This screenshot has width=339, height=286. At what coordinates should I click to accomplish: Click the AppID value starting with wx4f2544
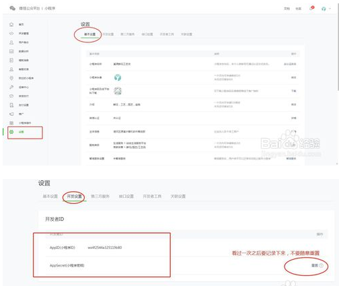pyautogui.click(x=105, y=248)
